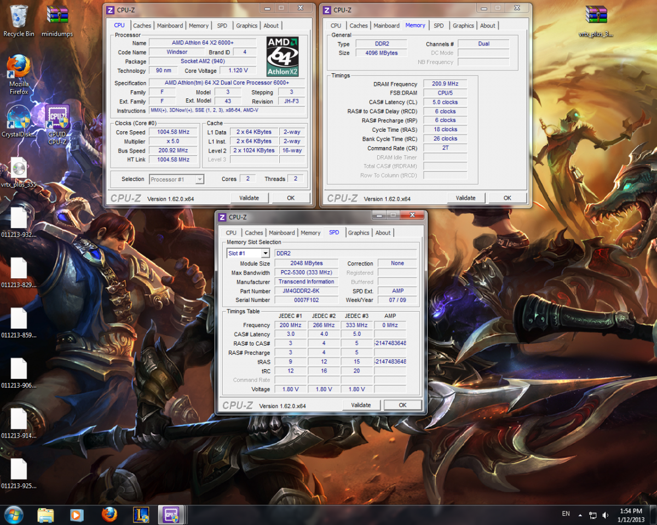
Task: Click Validate in the Memory window
Action: pos(466,198)
